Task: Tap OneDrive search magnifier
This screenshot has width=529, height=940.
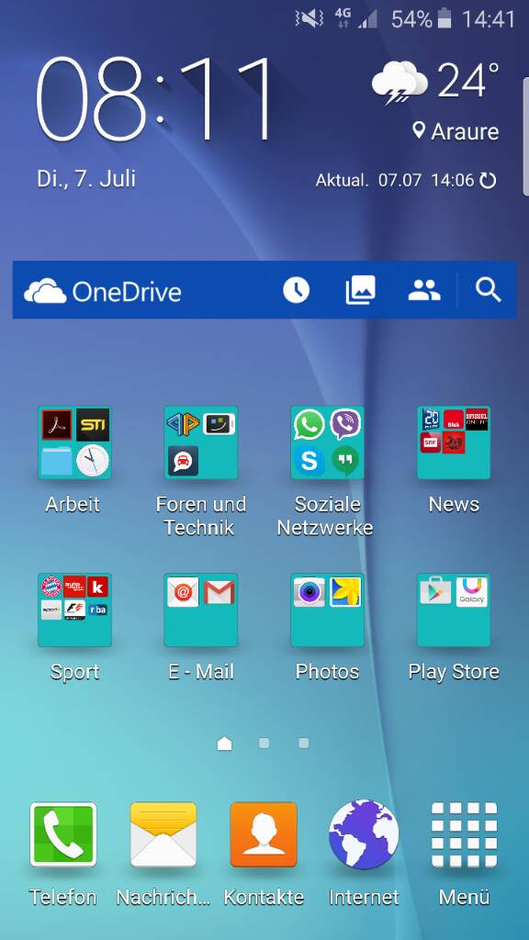Action: (x=489, y=291)
